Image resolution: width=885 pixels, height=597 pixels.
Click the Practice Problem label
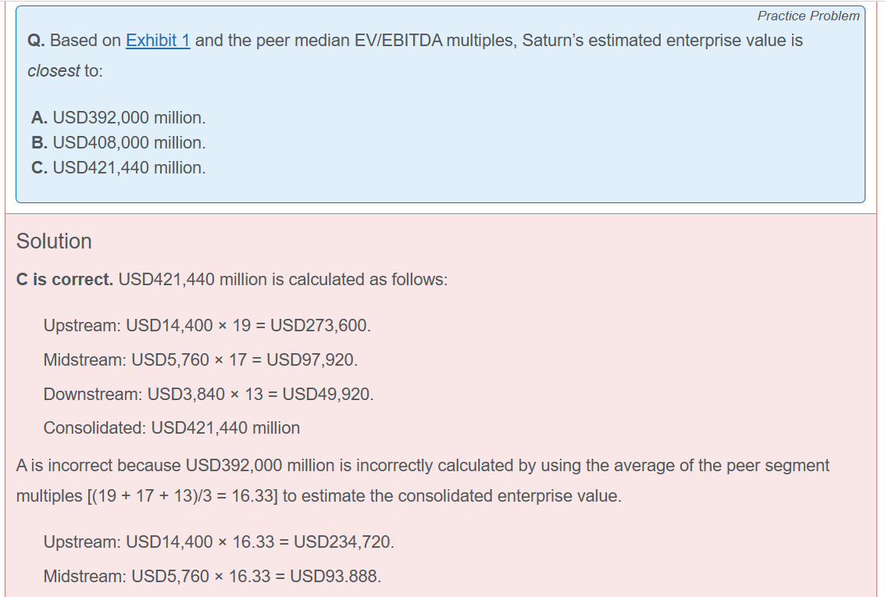808,16
